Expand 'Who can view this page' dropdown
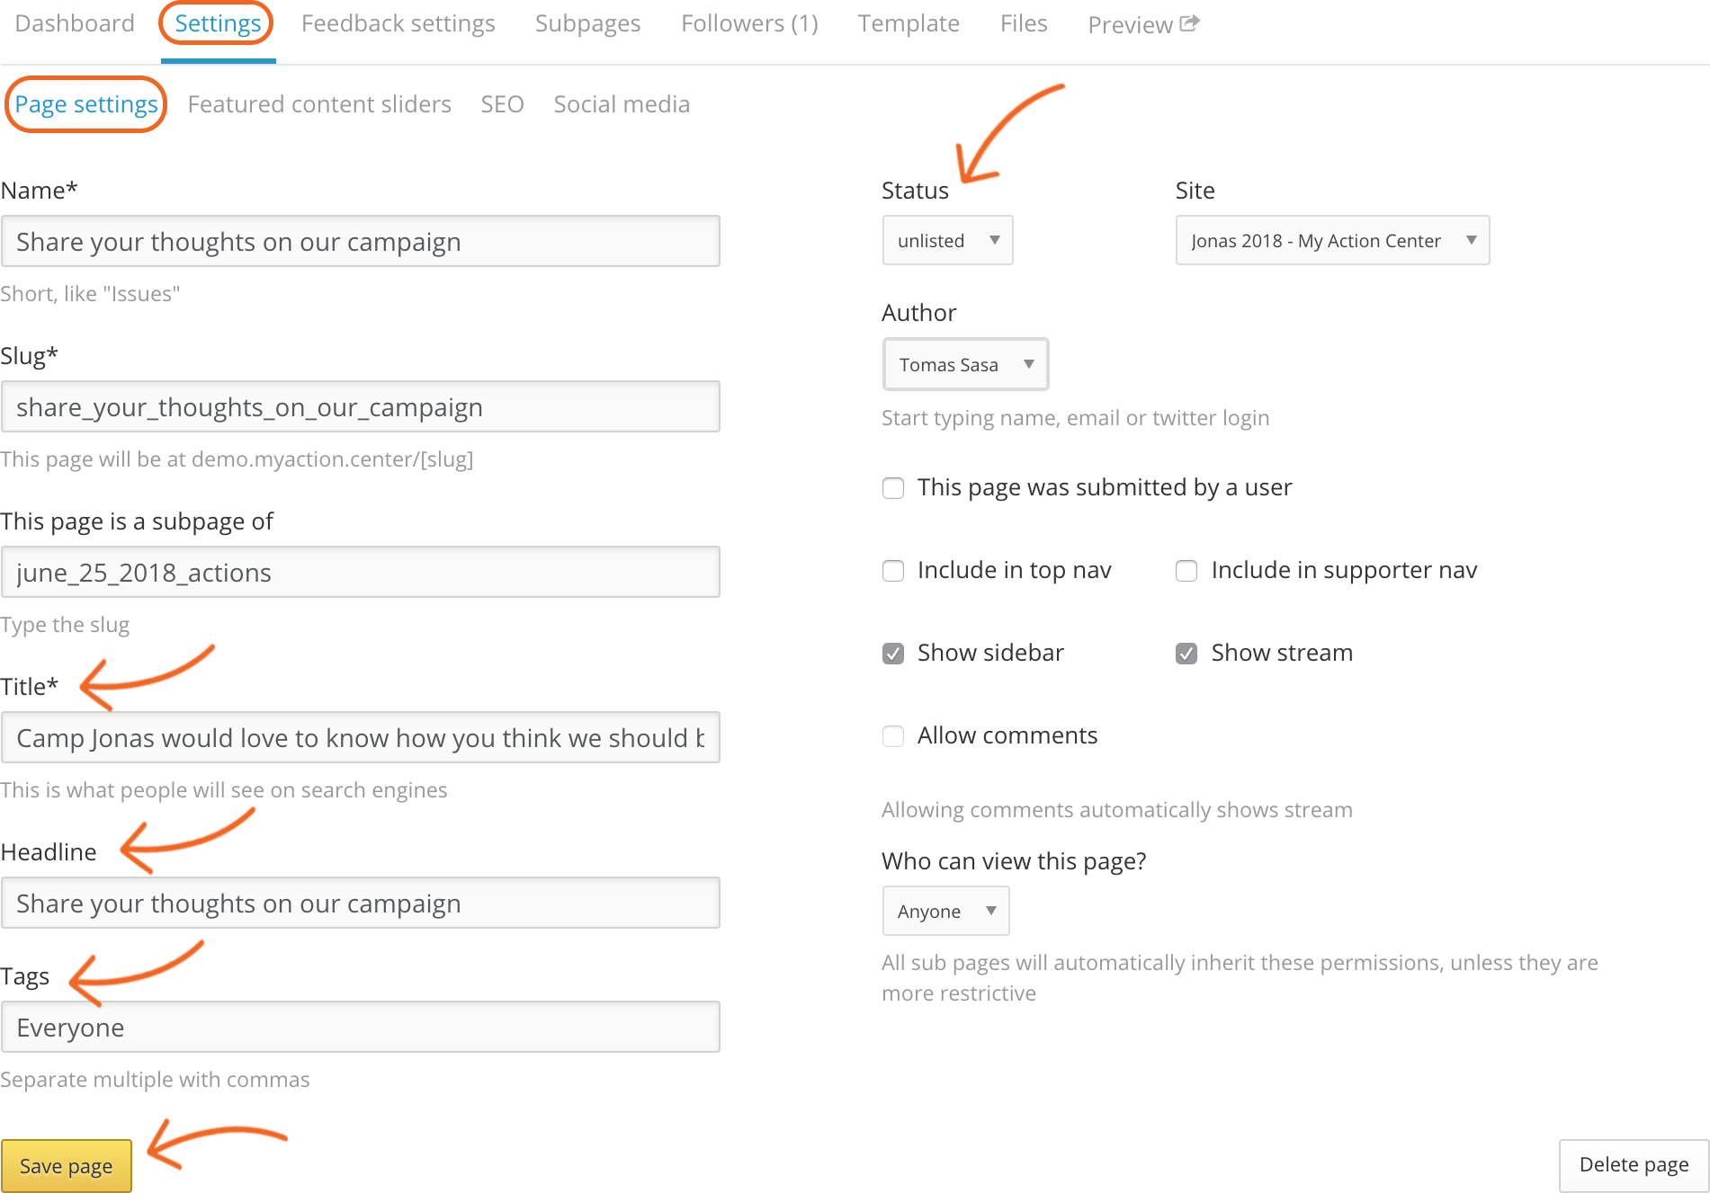The image size is (1710, 1193). click(945, 912)
